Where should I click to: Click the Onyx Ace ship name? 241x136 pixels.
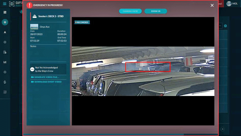[x=45, y=27]
